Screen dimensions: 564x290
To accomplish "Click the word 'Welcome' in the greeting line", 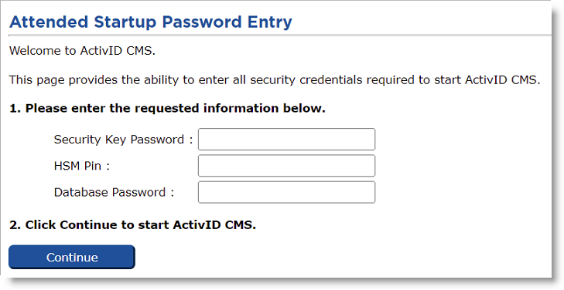I will tap(36, 51).
